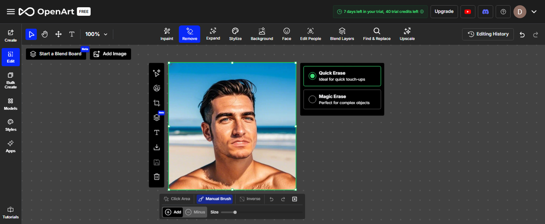Image resolution: width=545 pixels, height=224 pixels.
Task: Click the crop icon in image toolbar
Action: (x=157, y=103)
